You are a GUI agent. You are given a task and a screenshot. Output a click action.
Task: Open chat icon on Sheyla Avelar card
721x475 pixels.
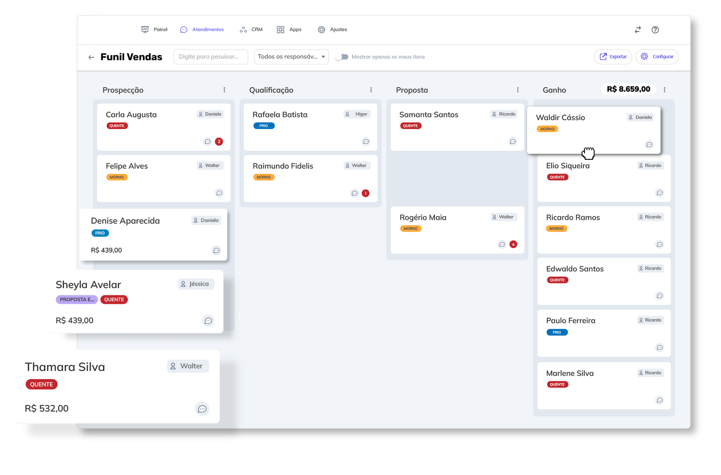tap(208, 321)
